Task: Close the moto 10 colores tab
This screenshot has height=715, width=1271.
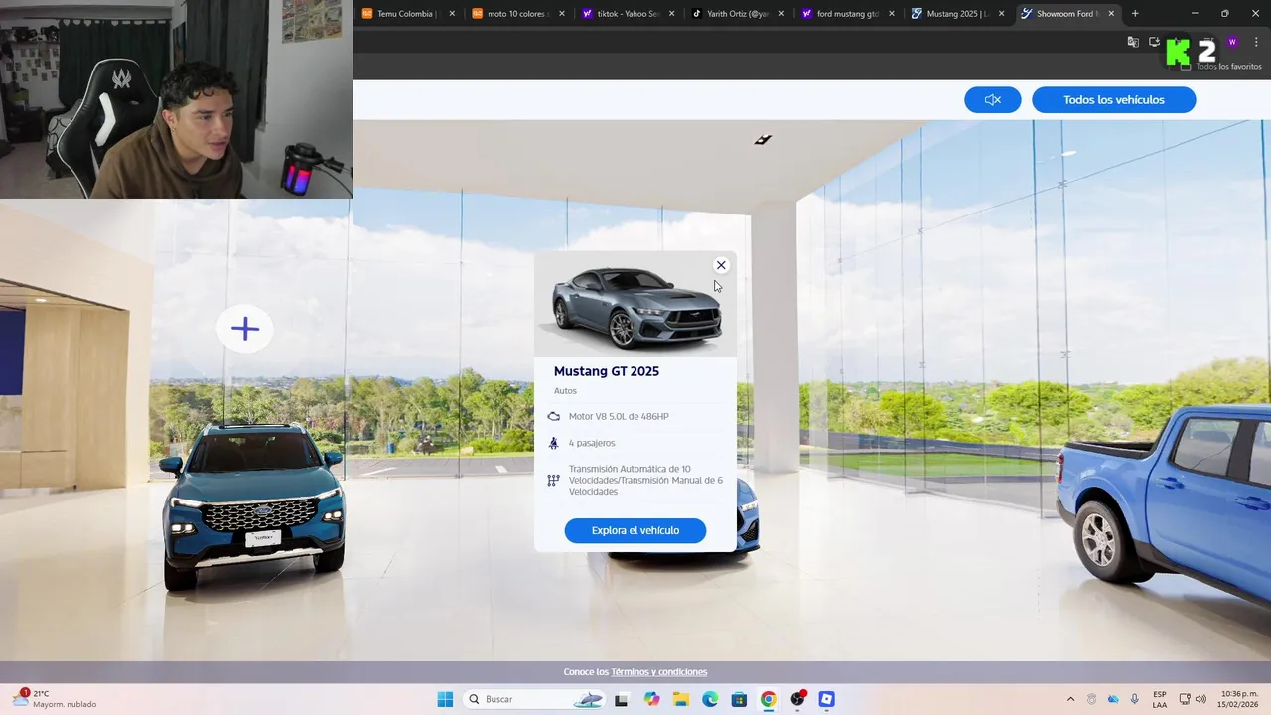Action: 562,14
